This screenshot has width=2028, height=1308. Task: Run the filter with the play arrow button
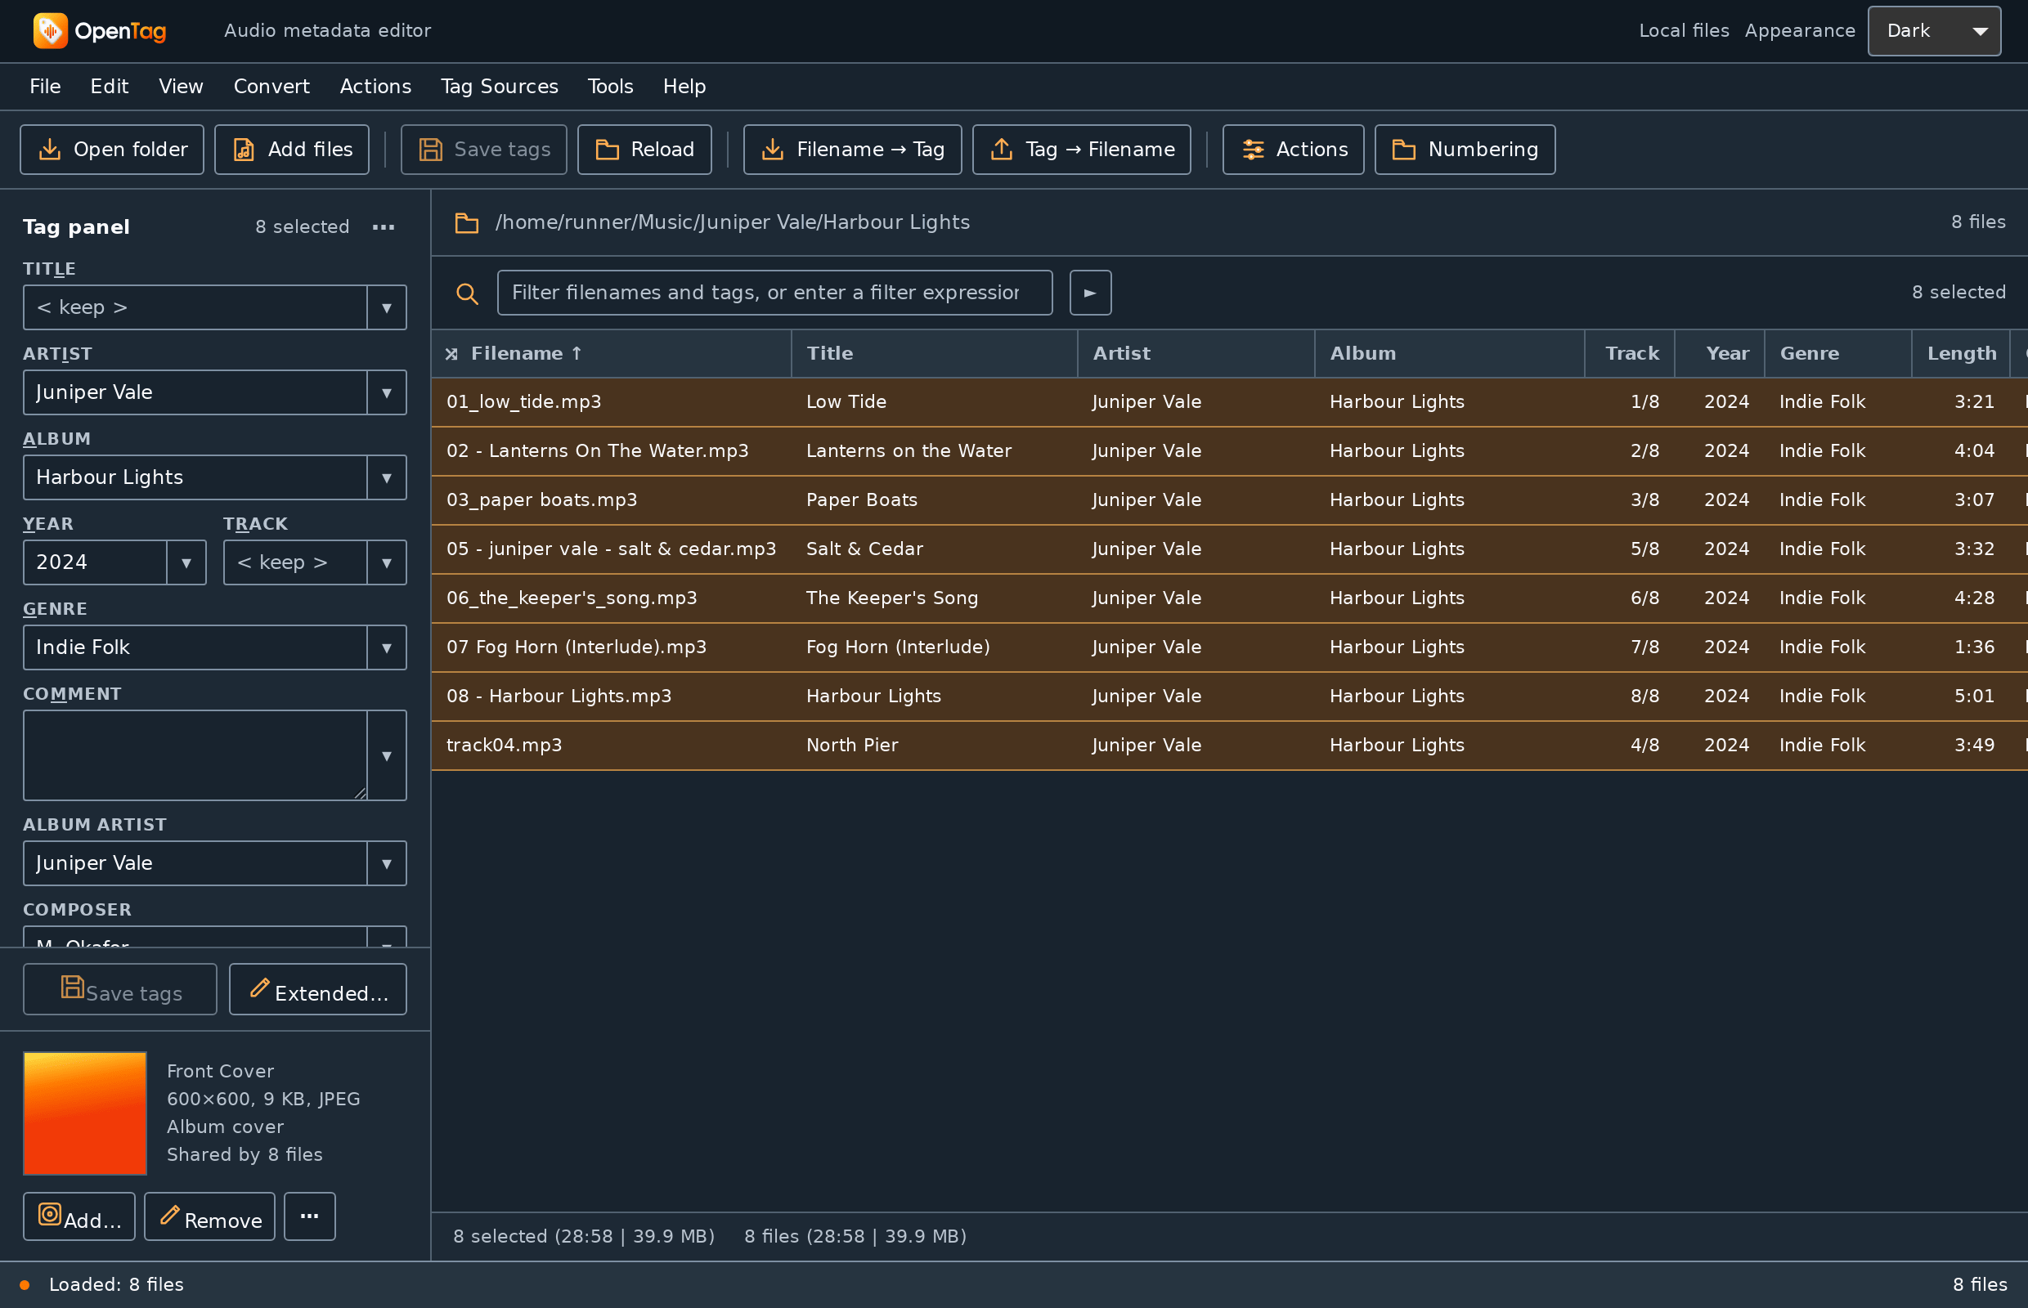tap(1090, 293)
